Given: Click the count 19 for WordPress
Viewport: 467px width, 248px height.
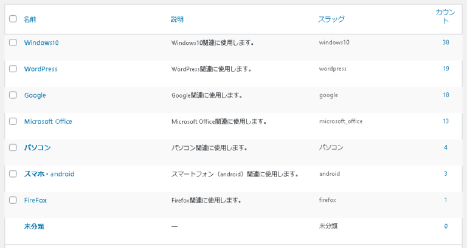Looking at the screenshot, I should click(446, 69).
